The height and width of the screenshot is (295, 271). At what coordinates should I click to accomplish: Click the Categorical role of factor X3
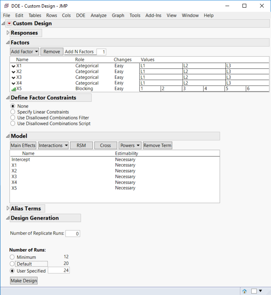pyautogui.click(x=87, y=77)
